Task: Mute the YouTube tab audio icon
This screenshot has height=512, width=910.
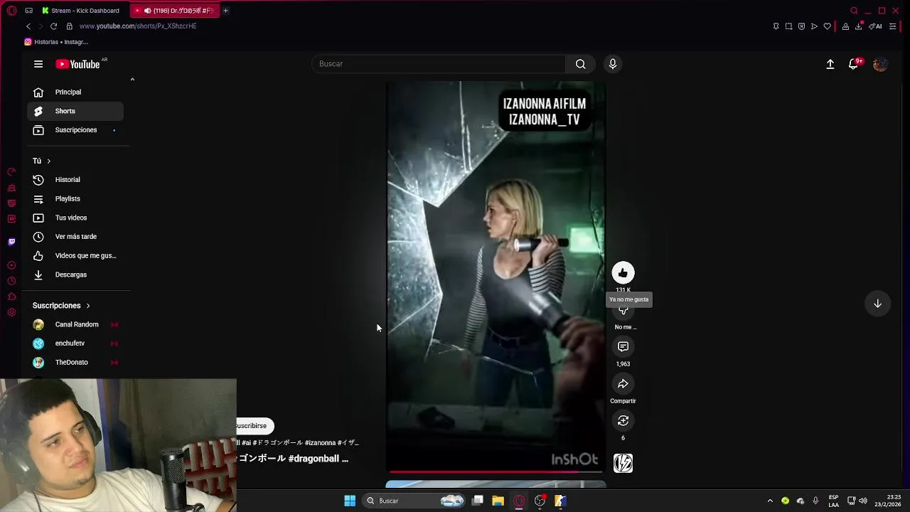Action: 147,11
